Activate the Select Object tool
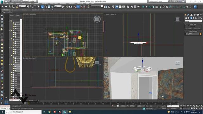The image size is (203, 114). click(x=28, y=7)
